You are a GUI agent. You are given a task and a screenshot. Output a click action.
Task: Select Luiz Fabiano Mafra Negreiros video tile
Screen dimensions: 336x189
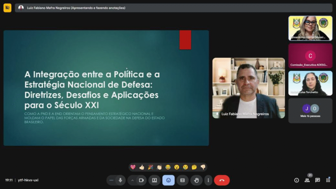click(248, 88)
